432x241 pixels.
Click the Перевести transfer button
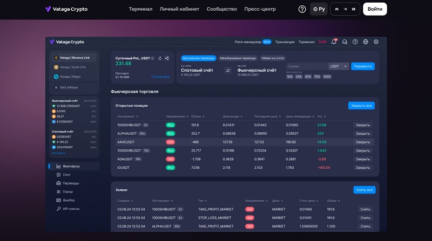[363, 66]
